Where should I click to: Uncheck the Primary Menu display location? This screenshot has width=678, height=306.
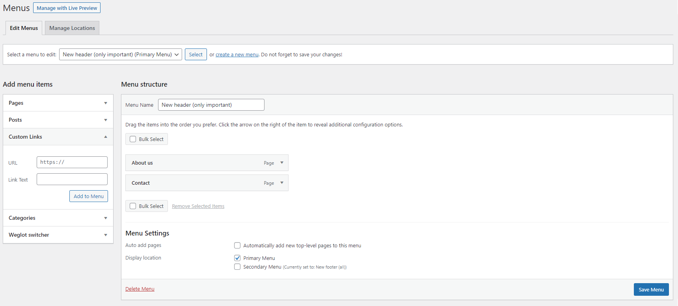pyautogui.click(x=237, y=258)
